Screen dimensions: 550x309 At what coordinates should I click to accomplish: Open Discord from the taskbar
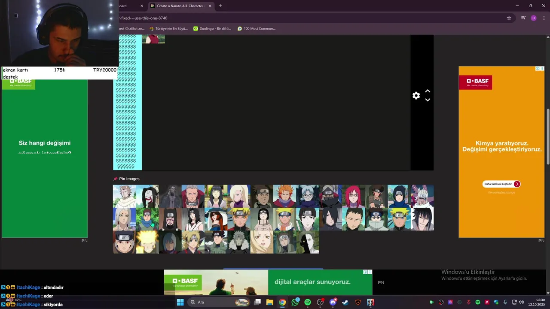333,302
